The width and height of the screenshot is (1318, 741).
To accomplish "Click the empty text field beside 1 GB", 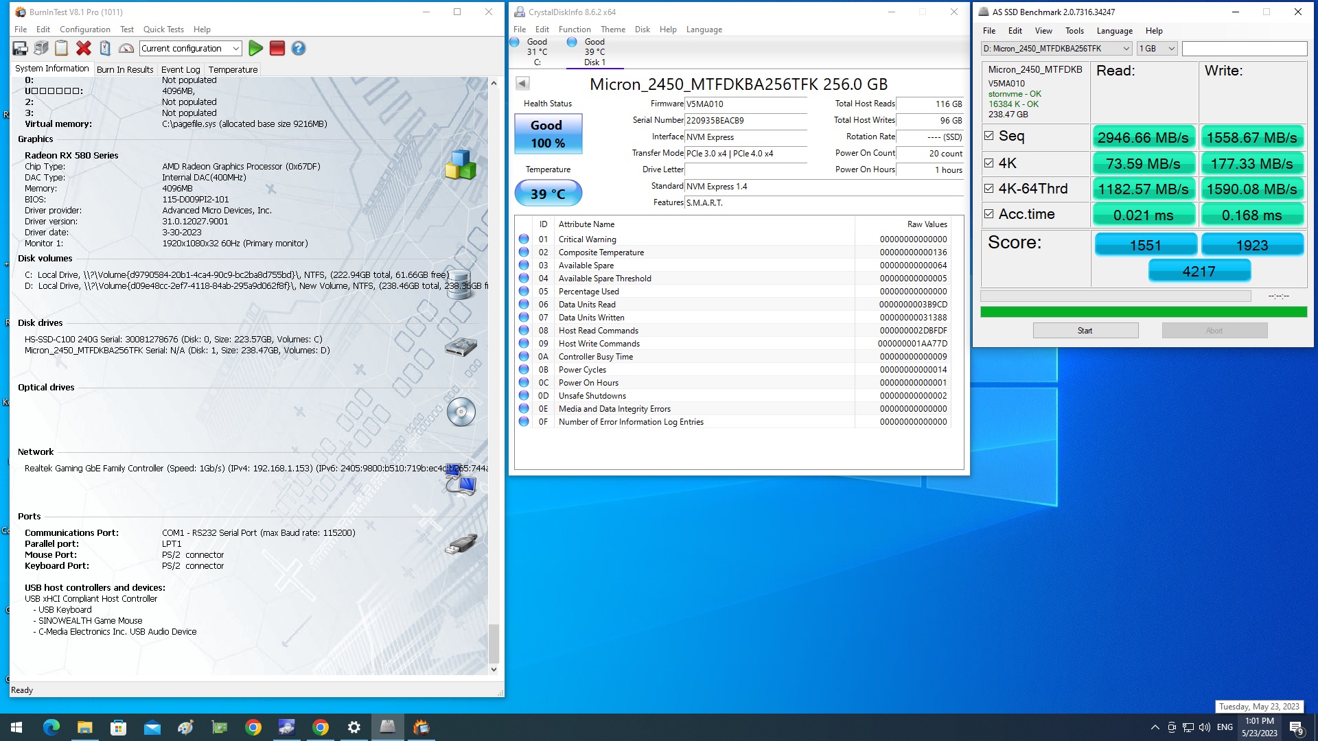I will click(1245, 48).
